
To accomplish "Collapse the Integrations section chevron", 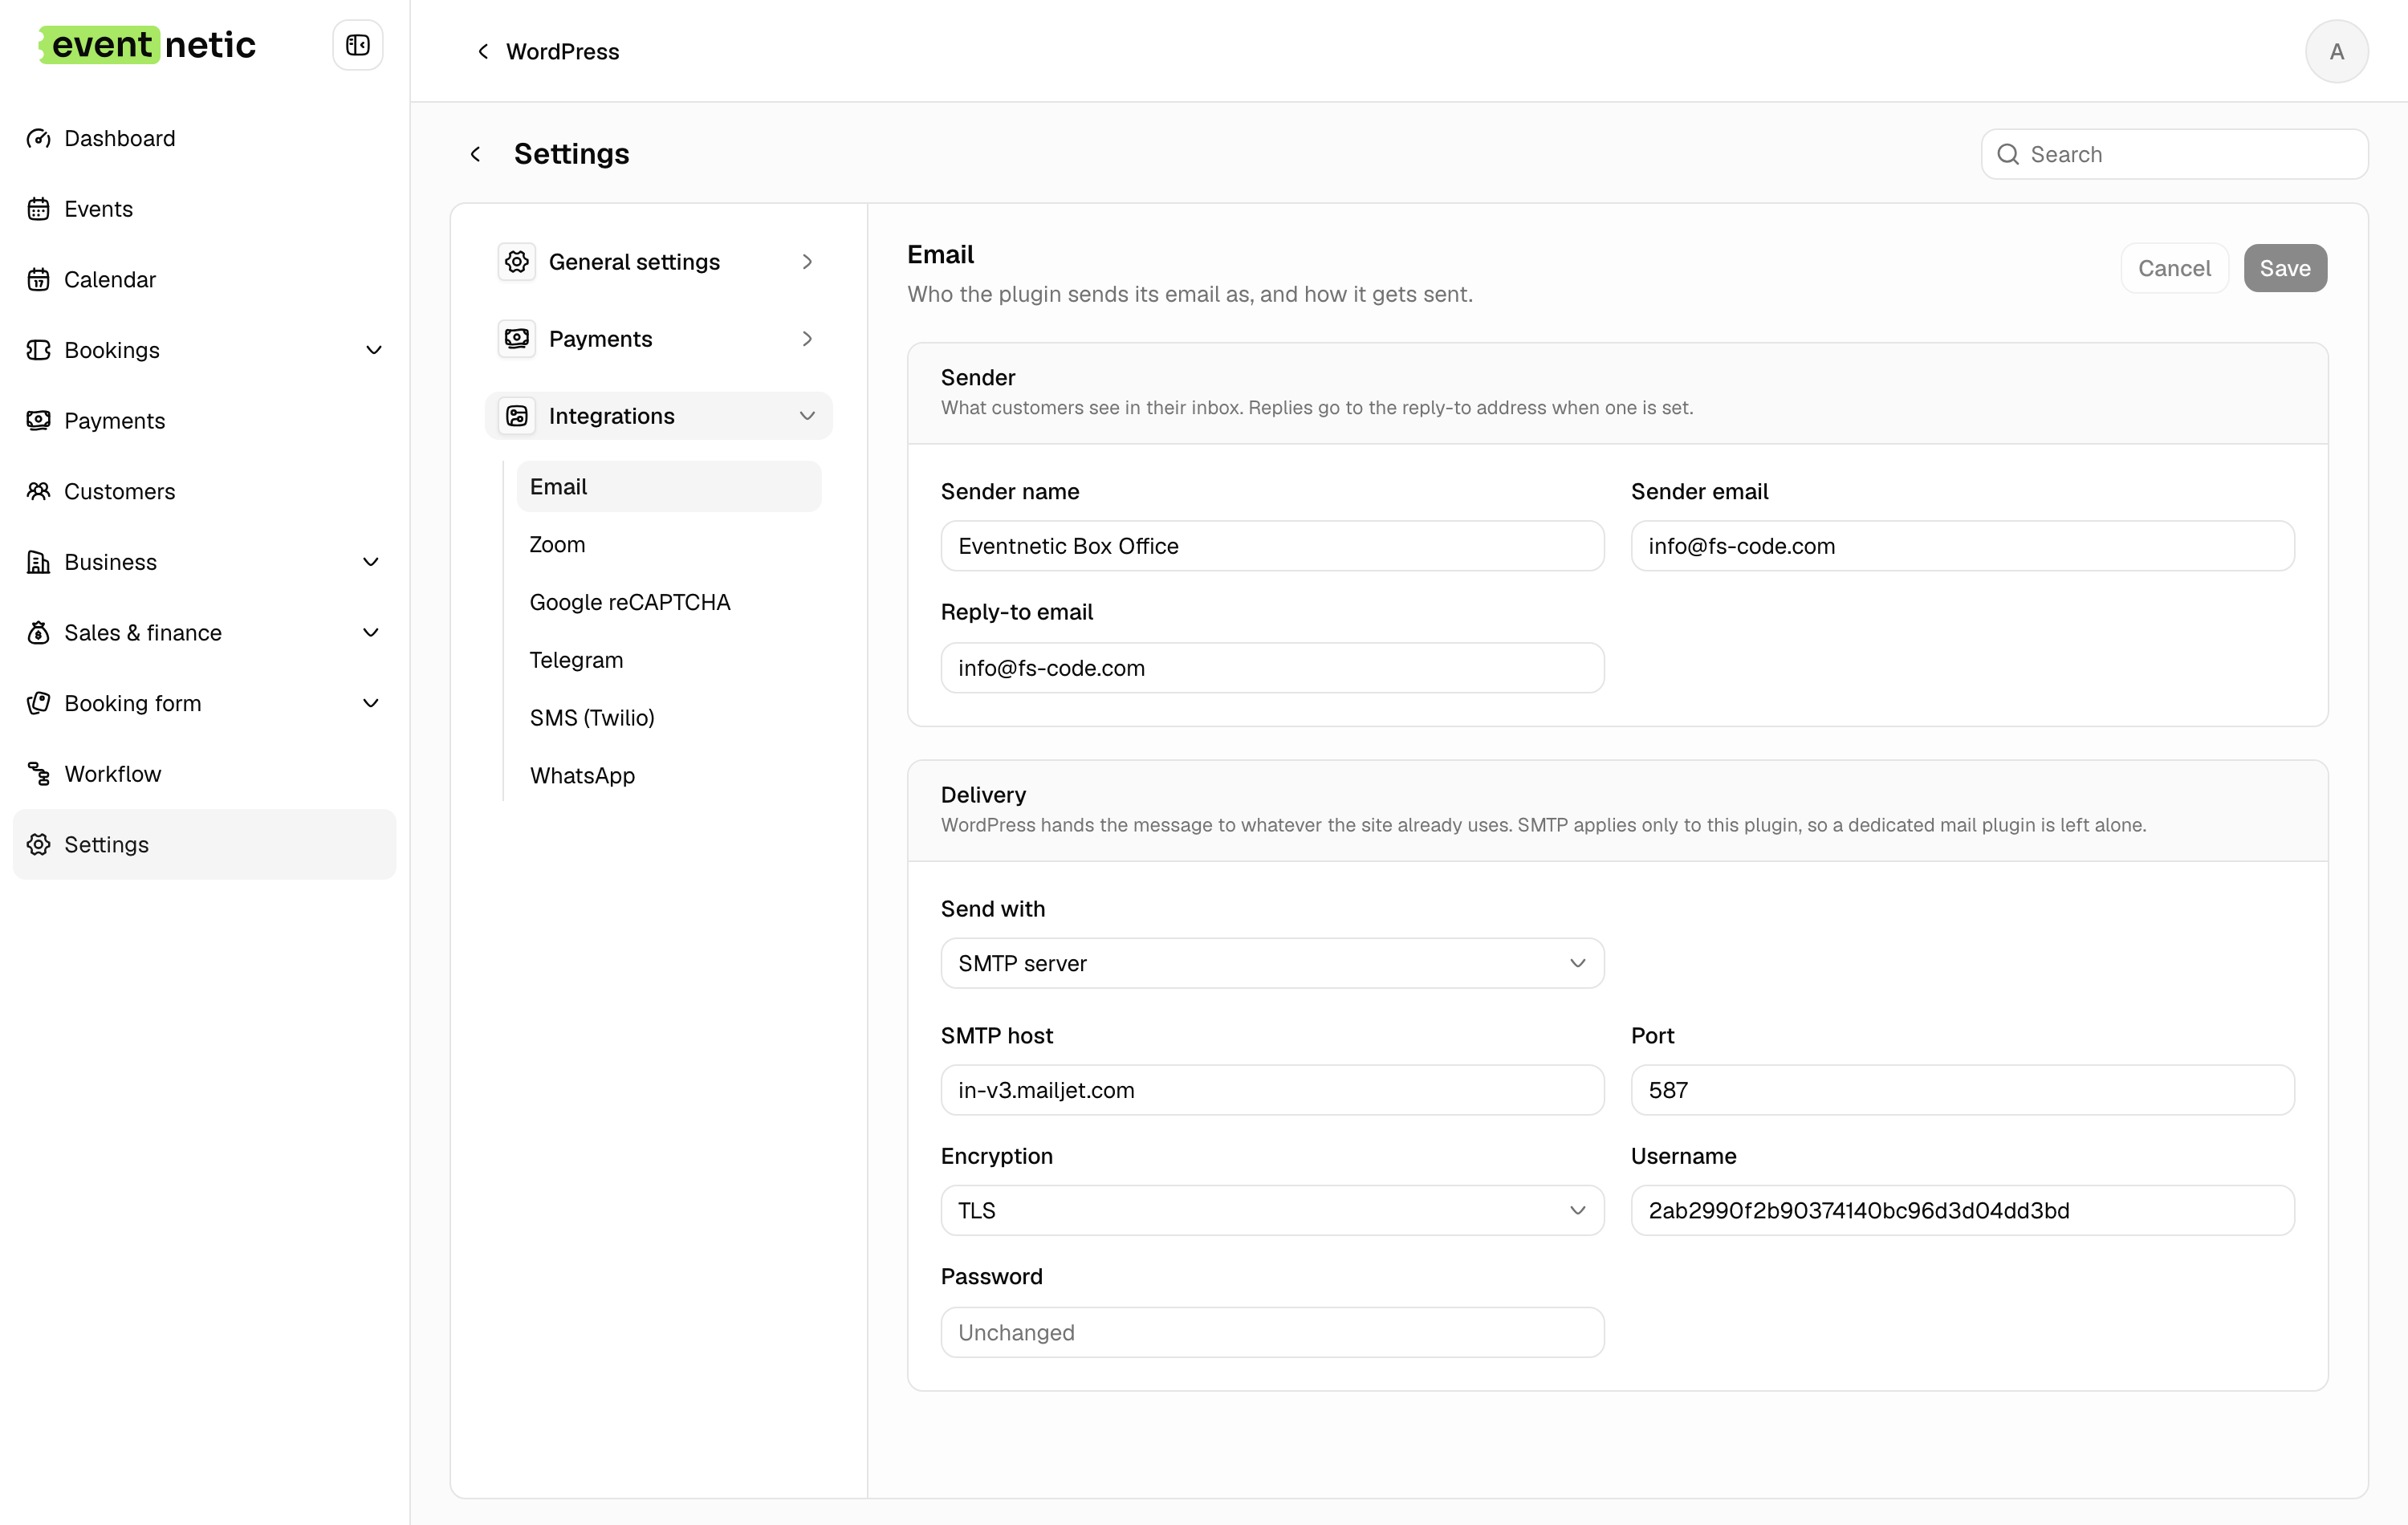I will click(x=807, y=415).
